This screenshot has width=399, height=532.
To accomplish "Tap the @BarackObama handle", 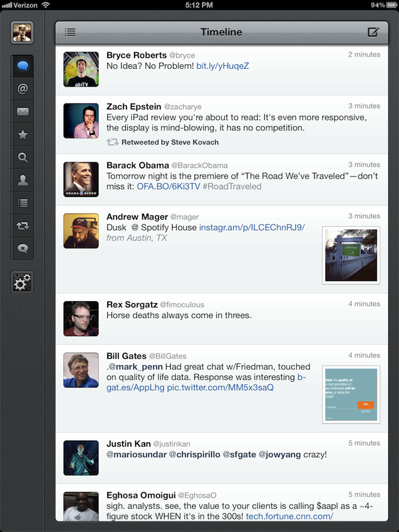I will pos(199,165).
